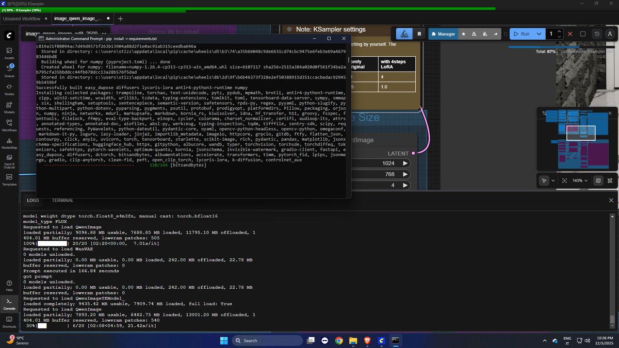Increment the batch size 4 arrow
The image size is (619, 348).
click(405, 185)
